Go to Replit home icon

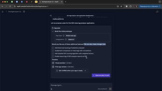[x=3, y=12]
